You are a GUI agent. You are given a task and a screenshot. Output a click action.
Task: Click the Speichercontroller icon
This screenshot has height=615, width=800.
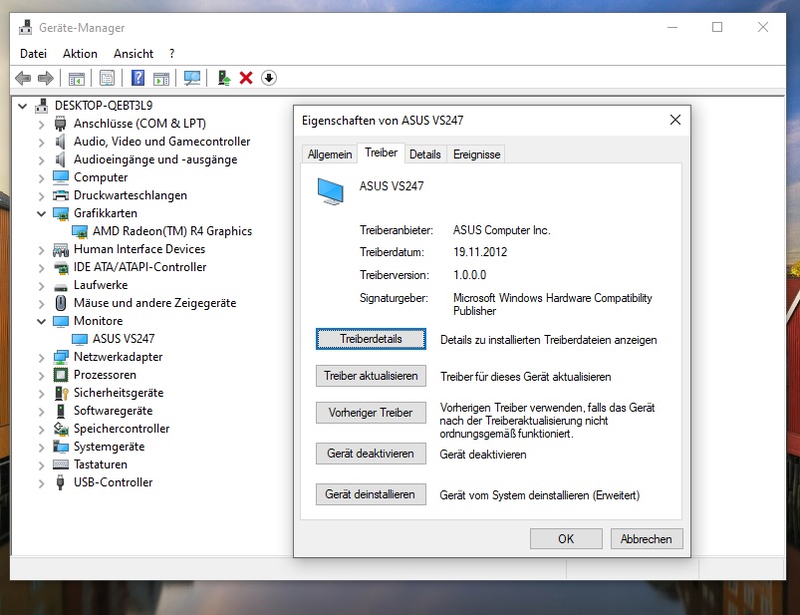coord(61,429)
